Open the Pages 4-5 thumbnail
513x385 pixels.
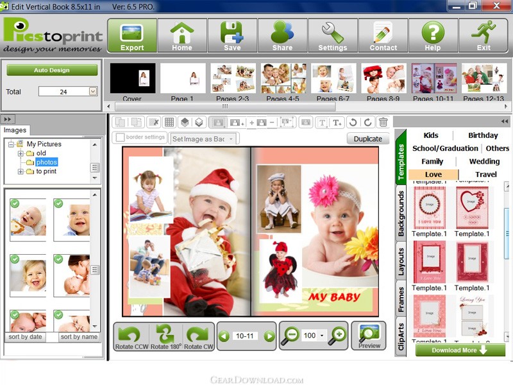[x=283, y=79]
